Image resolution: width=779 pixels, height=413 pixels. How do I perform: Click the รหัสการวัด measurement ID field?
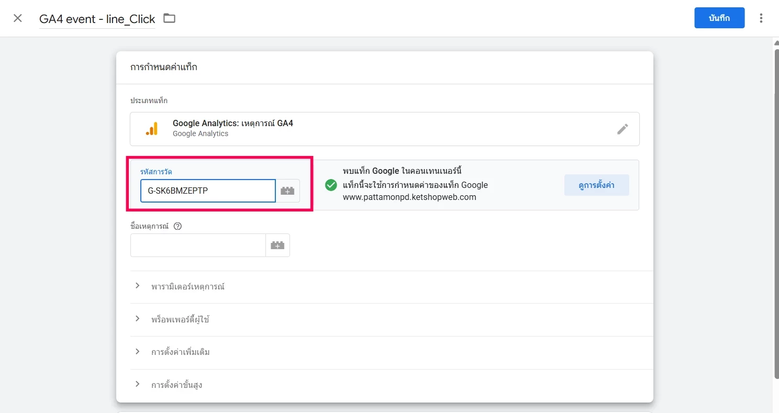click(x=207, y=191)
